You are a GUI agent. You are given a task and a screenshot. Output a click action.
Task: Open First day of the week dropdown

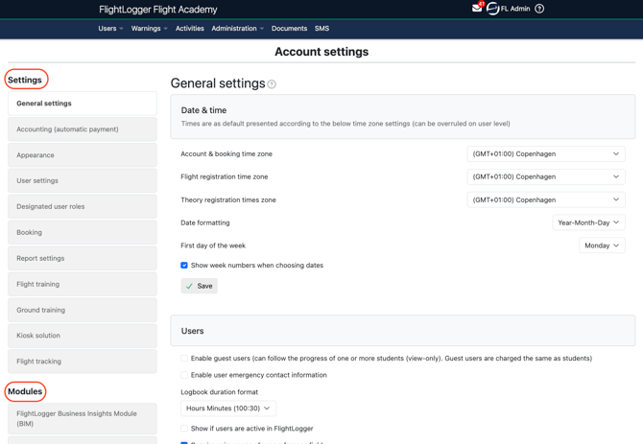(x=602, y=245)
